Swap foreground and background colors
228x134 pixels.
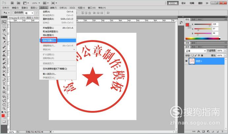click(x=6, y=112)
